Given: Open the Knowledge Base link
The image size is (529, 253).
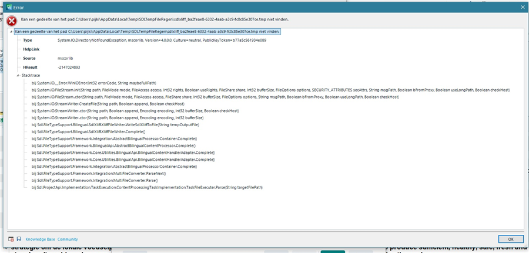Looking at the screenshot, I should tap(40, 239).
